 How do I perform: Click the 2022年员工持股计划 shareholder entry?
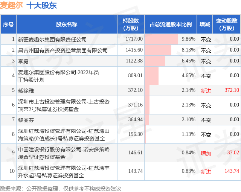coord(58,76)
